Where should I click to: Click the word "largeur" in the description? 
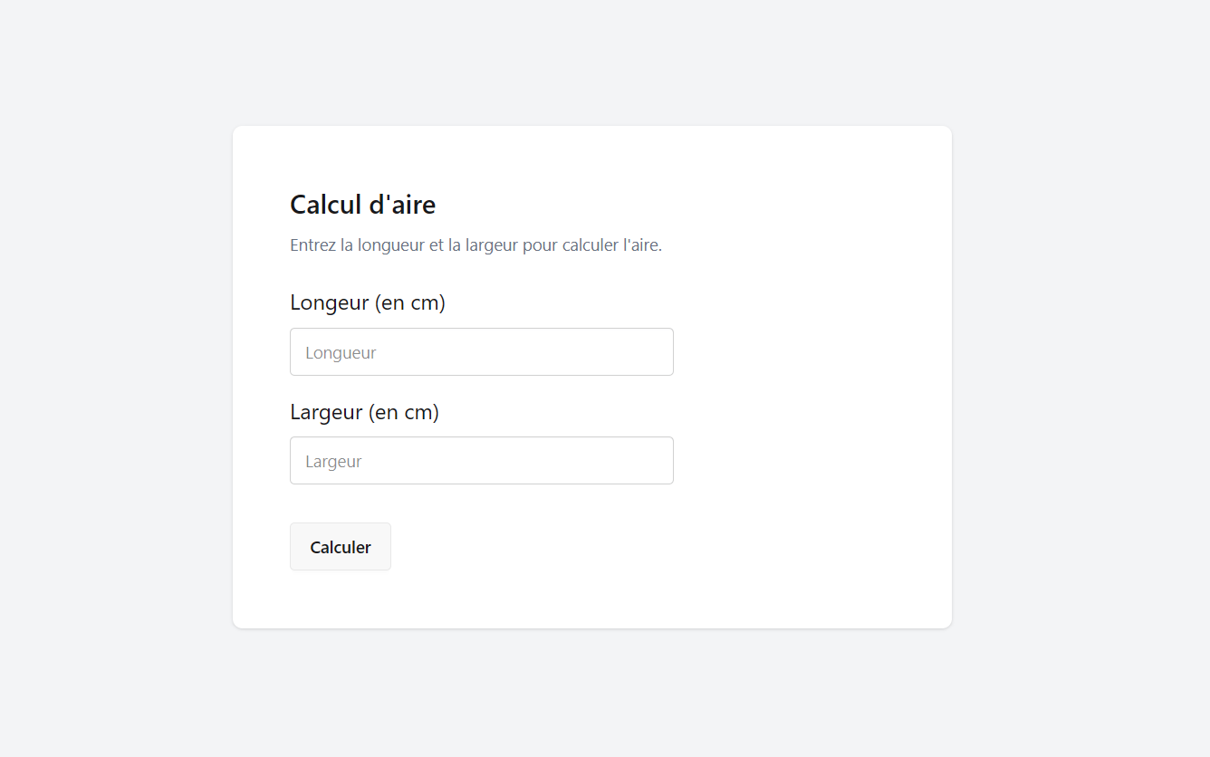pyautogui.click(x=492, y=245)
